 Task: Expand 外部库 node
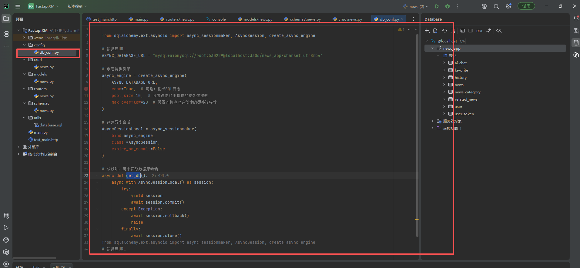pos(18,147)
